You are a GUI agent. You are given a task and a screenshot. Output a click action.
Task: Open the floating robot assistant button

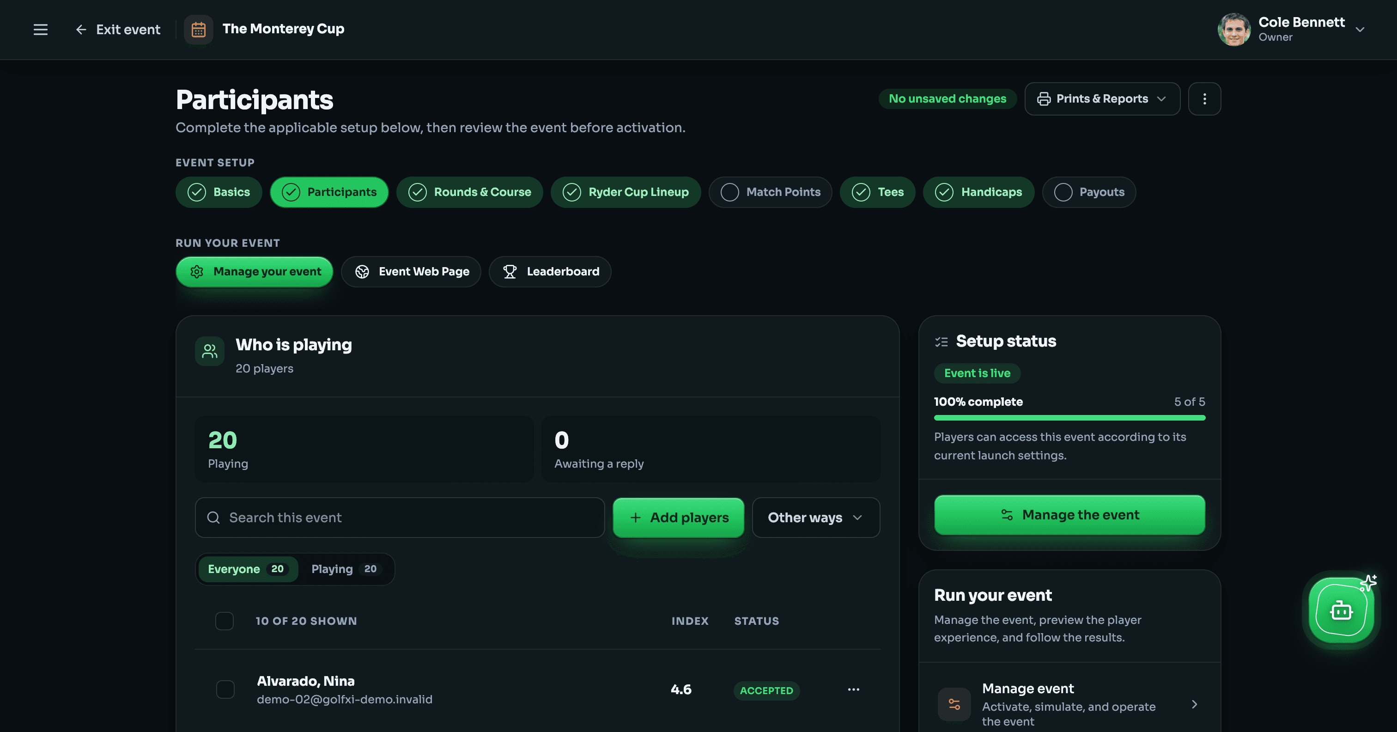click(x=1341, y=610)
